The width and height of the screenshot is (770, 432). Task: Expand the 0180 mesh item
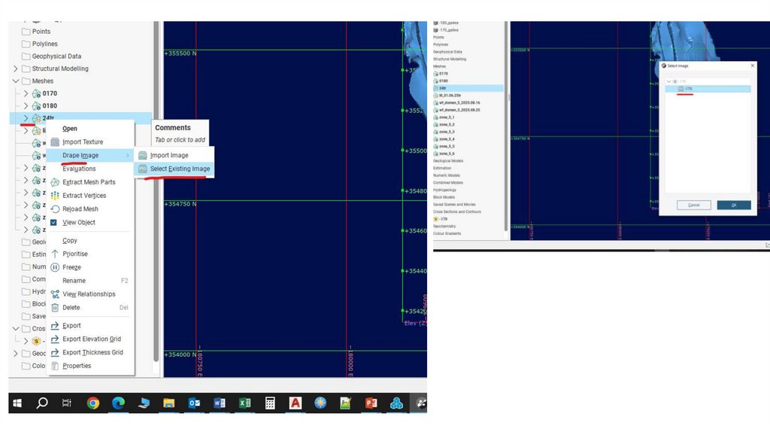pyautogui.click(x=26, y=105)
